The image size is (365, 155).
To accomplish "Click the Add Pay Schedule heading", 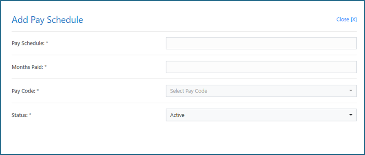I will pos(47,20).
